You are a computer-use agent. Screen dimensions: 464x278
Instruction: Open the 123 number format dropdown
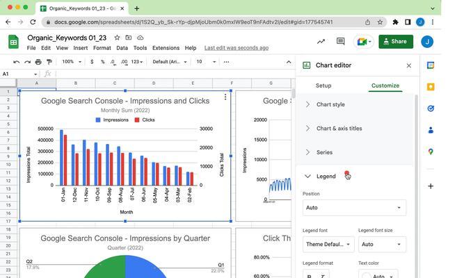click(137, 62)
